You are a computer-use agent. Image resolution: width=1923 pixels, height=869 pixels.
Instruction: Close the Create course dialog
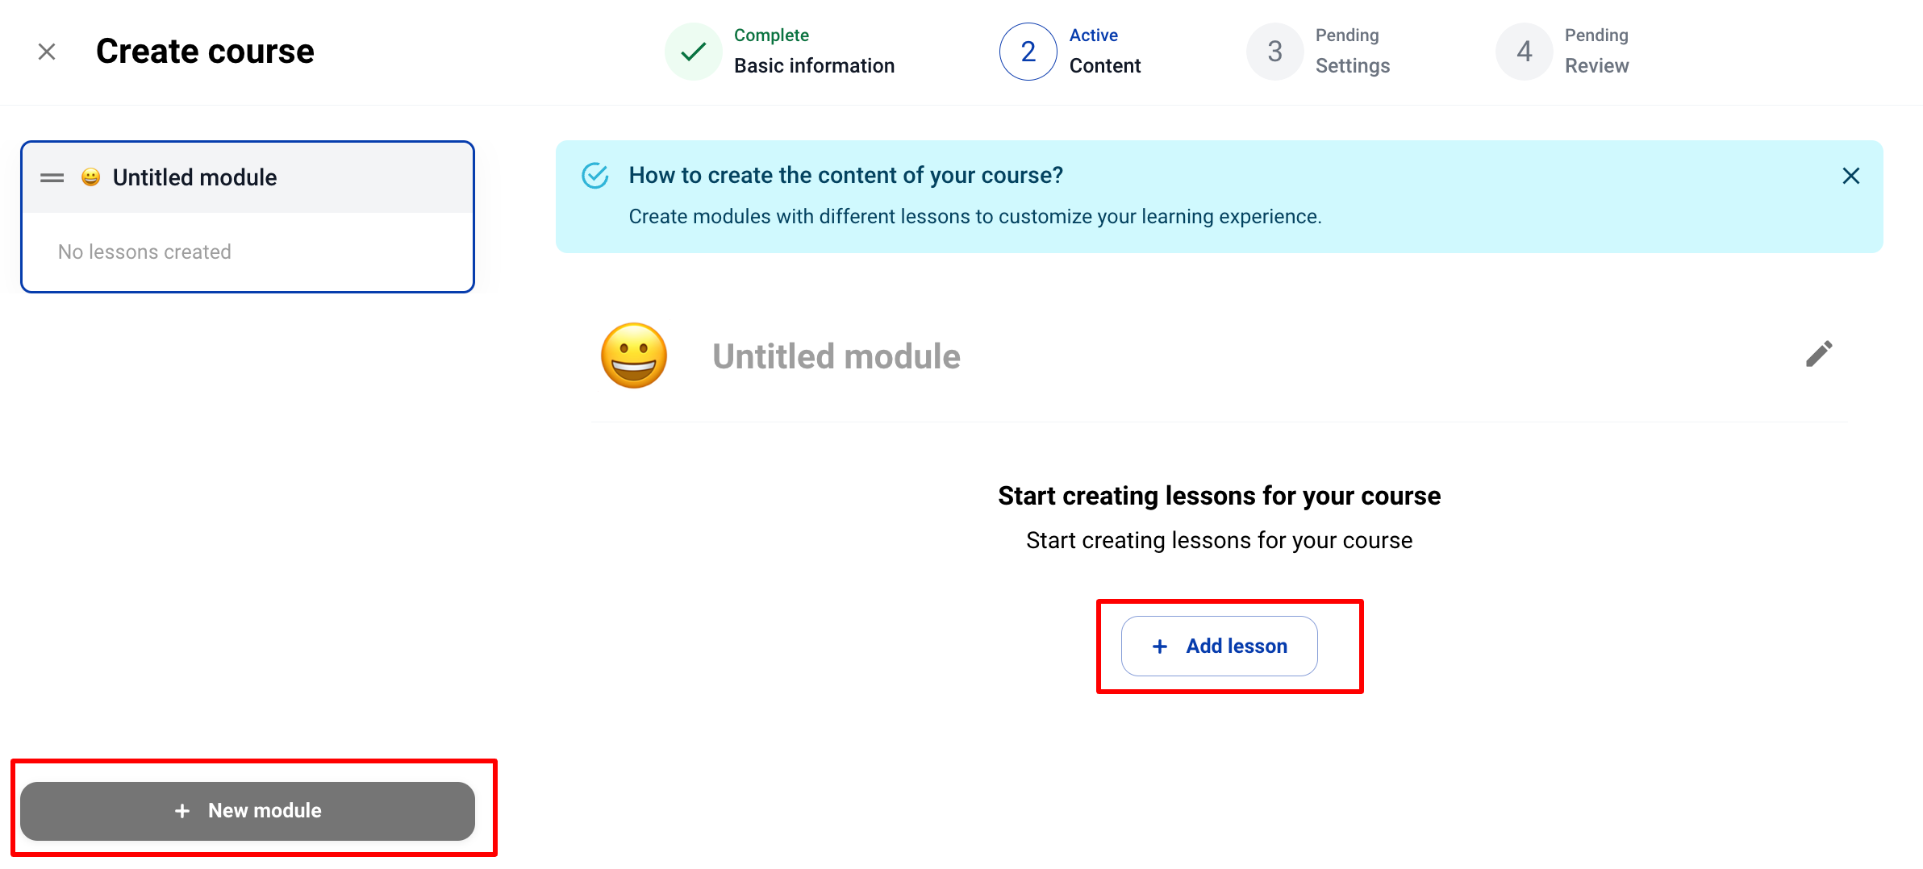pyautogui.click(x=47, y=52)
